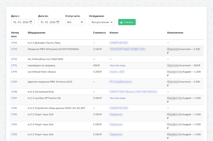
Task: Expand the 'Сотрудники' dropdown
Action: coord(102,22)
